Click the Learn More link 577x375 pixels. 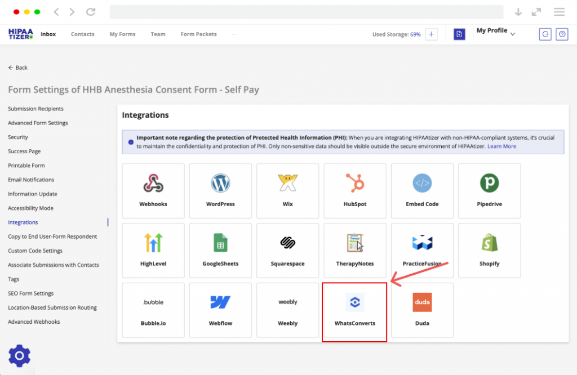pos(501,146)
